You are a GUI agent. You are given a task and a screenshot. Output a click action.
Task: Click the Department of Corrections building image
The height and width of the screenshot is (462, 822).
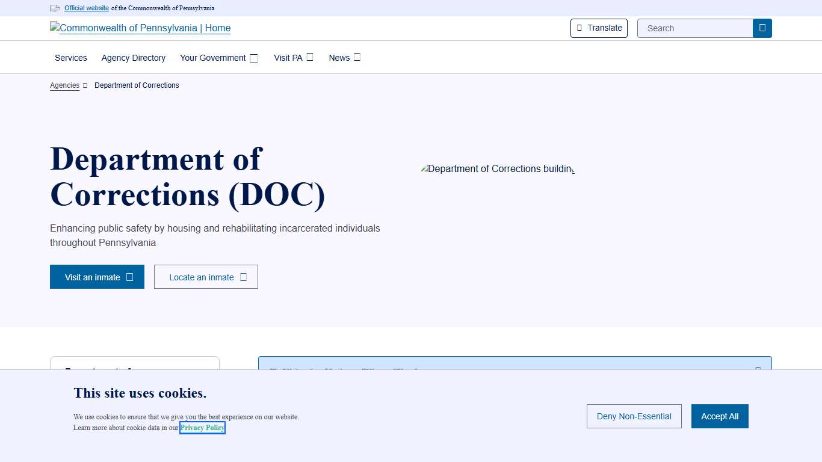click(x=497, y=169)
